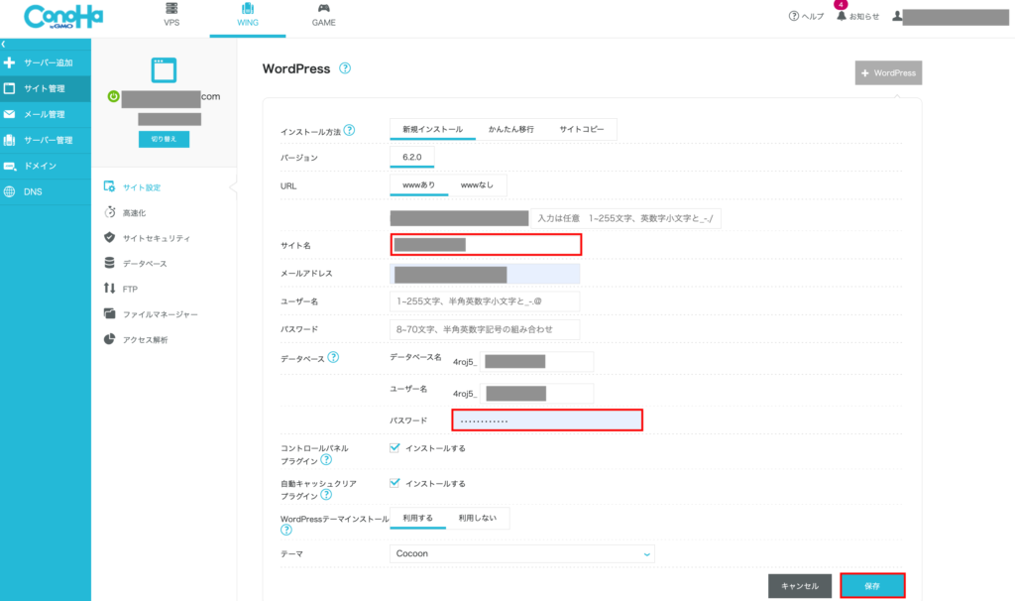This screenshot has height=601, width=1015.
Task: Choose wwwあり URL option
Action: [x=419, y=185]
